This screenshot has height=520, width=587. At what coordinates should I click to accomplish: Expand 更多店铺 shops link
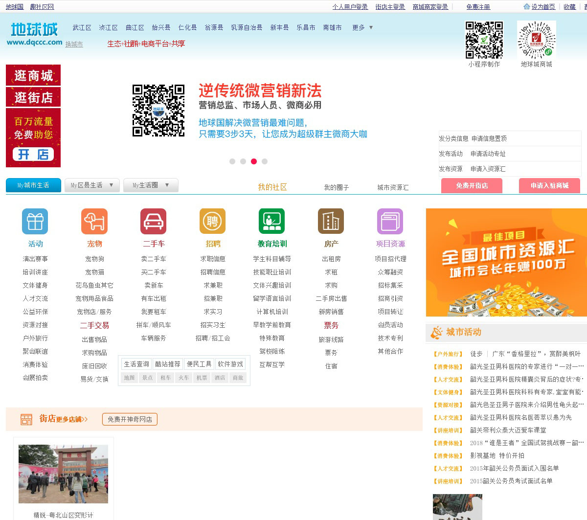click(72, 419)
